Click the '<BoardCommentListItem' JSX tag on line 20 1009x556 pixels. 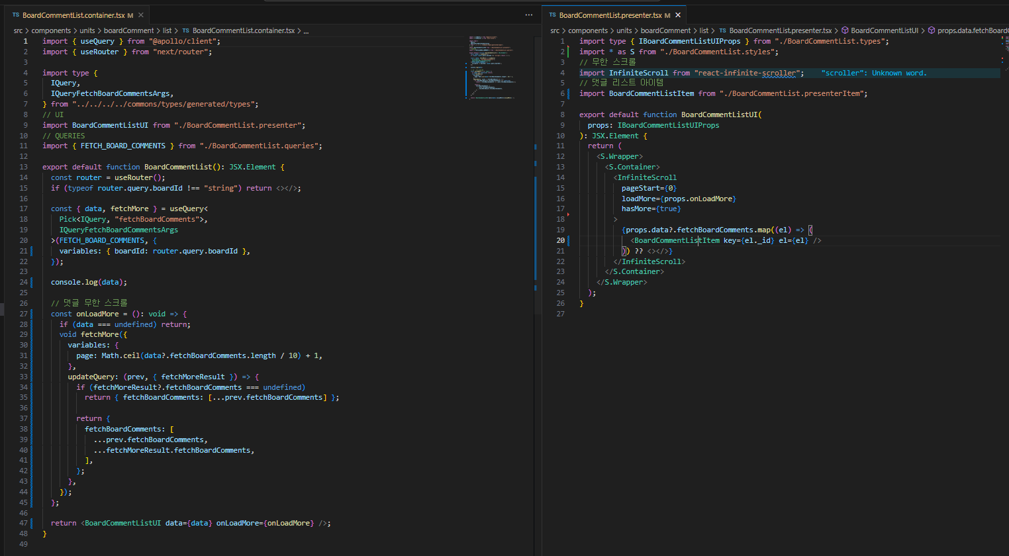pos(675,240)
